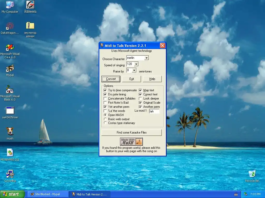Image resolution: width=265 pixels, height=198 pixels.
Task: Click the keyboard icon in the taskbar tray
Action: pyautogui.click(x=236, y=194)
